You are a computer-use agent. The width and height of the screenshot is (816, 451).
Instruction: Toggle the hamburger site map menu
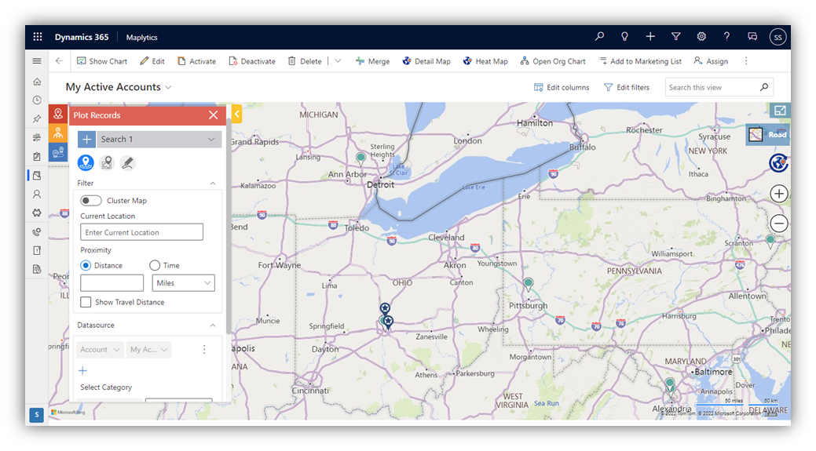36,61
